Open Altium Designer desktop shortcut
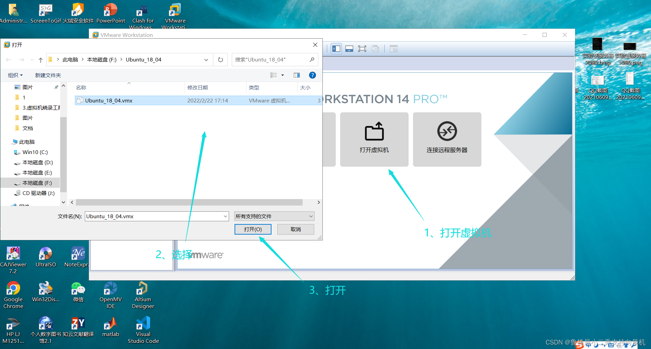651x349 pixels. [x=143, y=295]
